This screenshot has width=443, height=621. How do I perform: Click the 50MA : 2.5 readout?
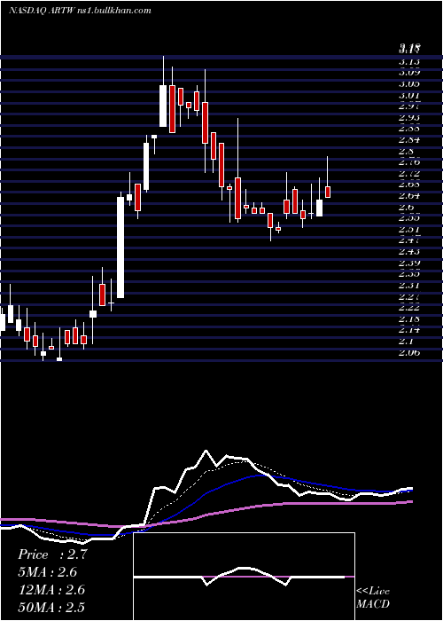(x=51, y=607)
